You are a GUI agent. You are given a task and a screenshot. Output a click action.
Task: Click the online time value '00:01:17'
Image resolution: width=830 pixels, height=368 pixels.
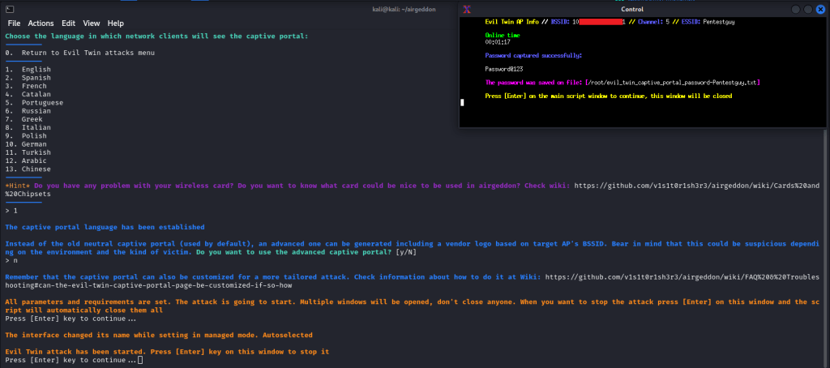[498, 42]
